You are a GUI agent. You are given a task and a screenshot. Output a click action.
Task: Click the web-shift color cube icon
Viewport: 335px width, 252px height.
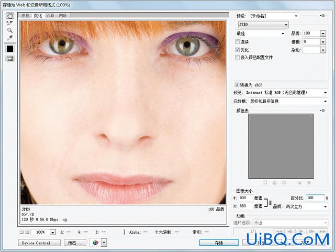[x=274, y=182]
